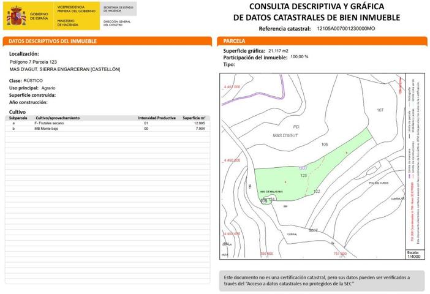Select the reference value 12105A007001230000MO
Viewport: 430px width, 294px height.
tap(346, 29)
